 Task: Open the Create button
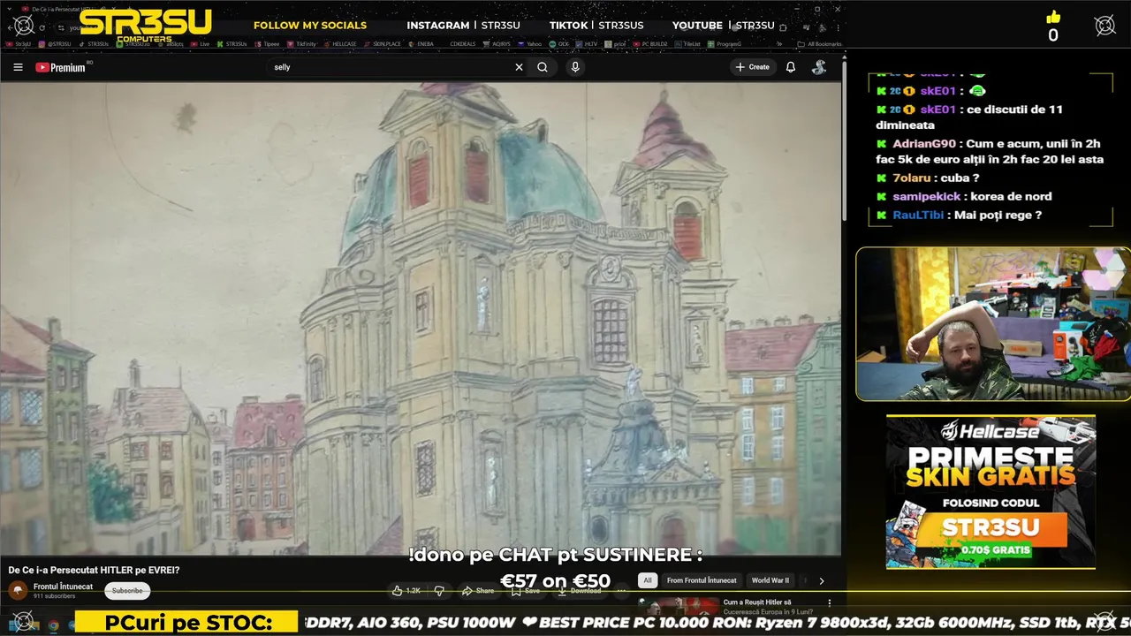coord(752,67)
